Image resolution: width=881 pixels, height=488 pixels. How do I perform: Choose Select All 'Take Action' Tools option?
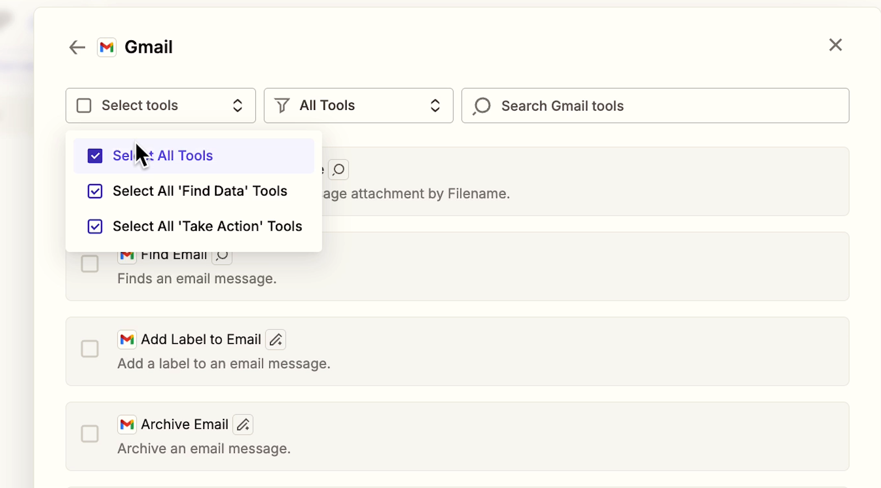194,226
